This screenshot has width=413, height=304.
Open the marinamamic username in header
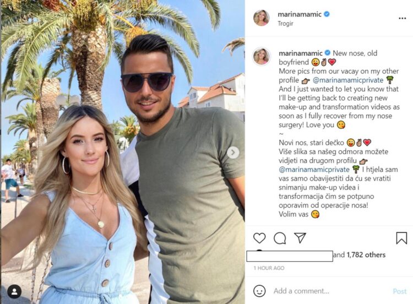click(300, 14)
